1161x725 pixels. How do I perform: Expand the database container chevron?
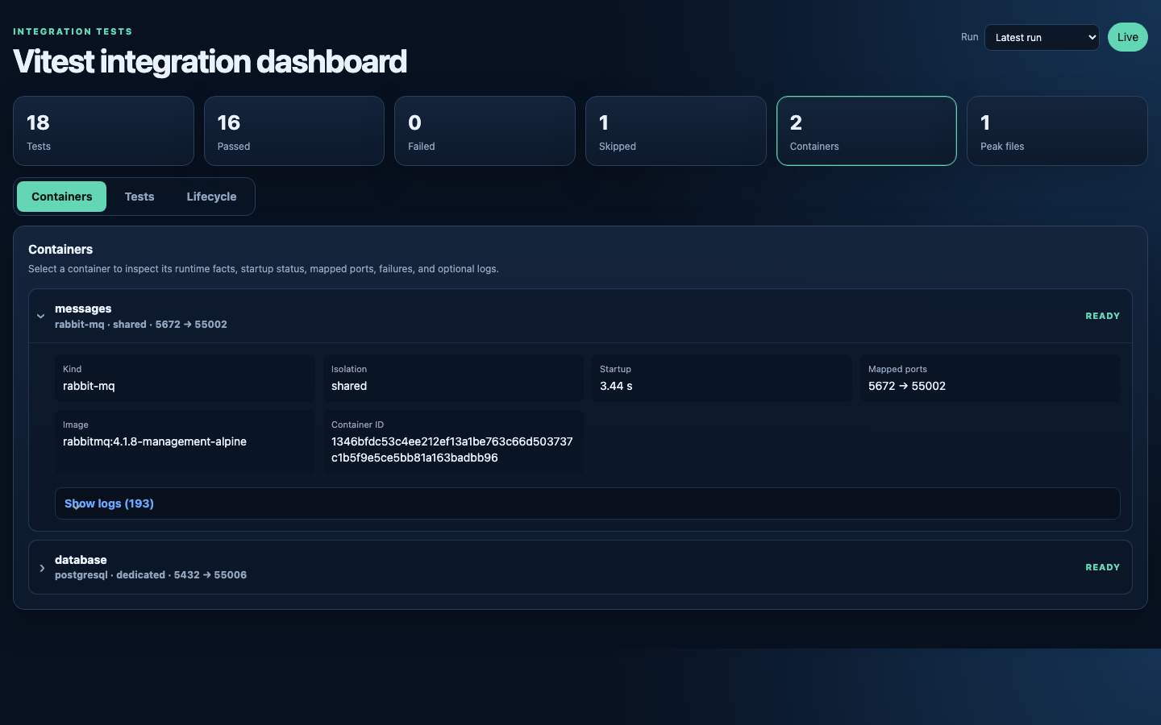tap(42, 568)
